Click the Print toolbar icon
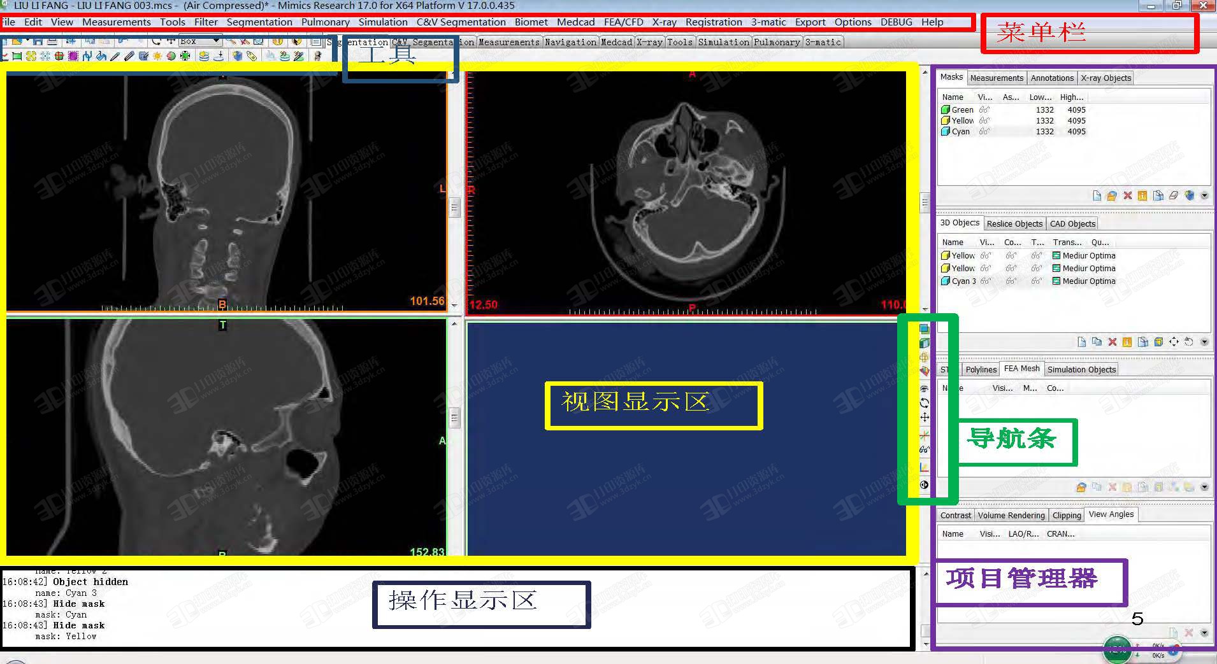1217x664 pixels. pyautogui.click(x=52, y=42)
